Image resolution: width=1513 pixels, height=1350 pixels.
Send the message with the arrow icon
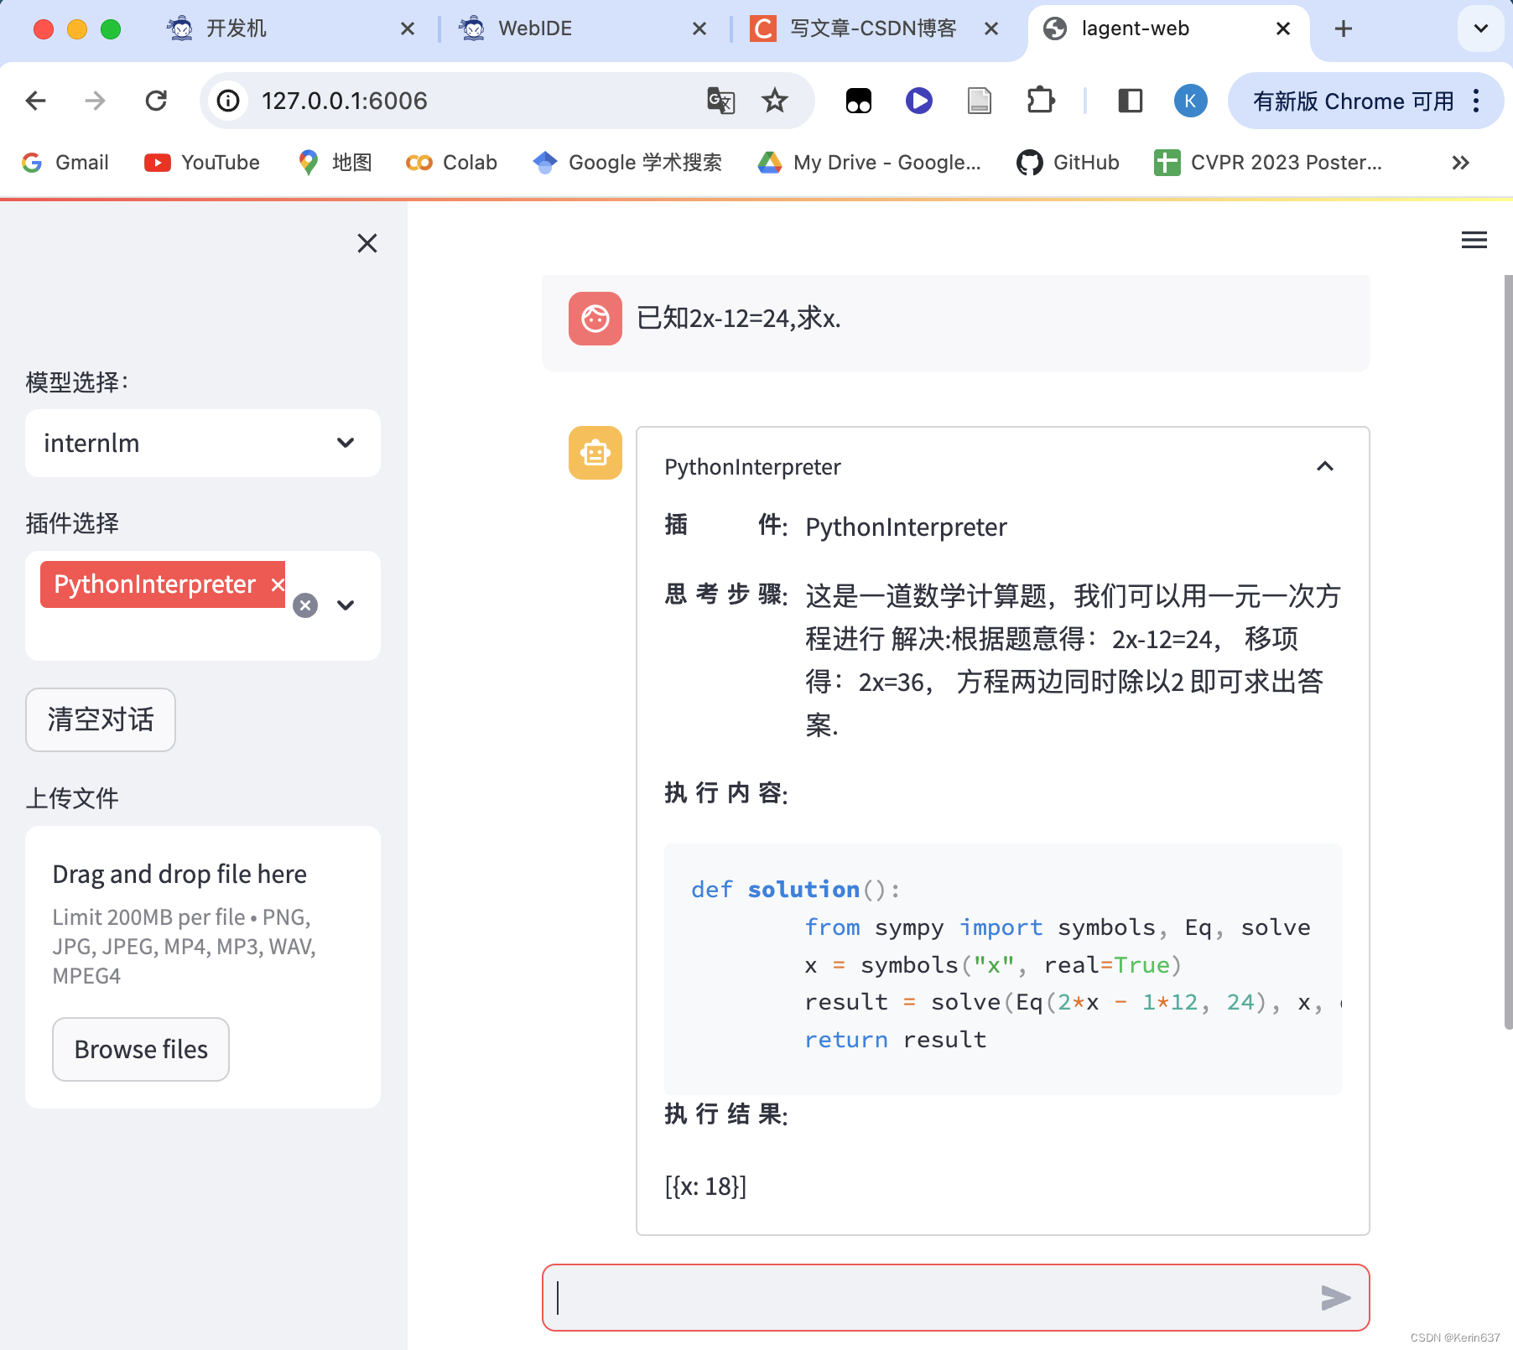pyautogui.click(x=1335, y=1298)
